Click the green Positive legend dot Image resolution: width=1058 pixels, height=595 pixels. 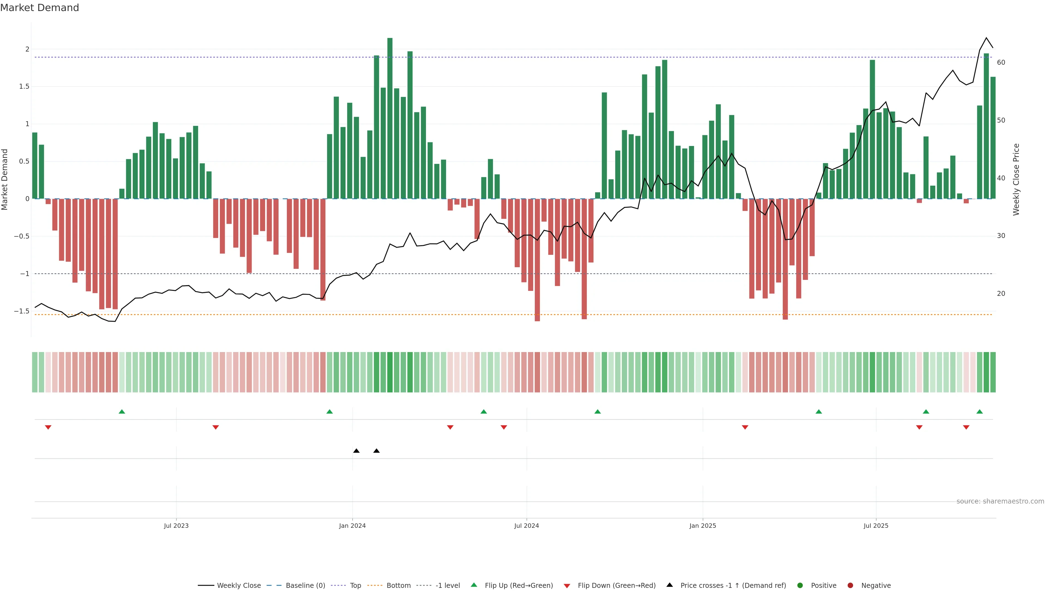click(x=800, y=586)
